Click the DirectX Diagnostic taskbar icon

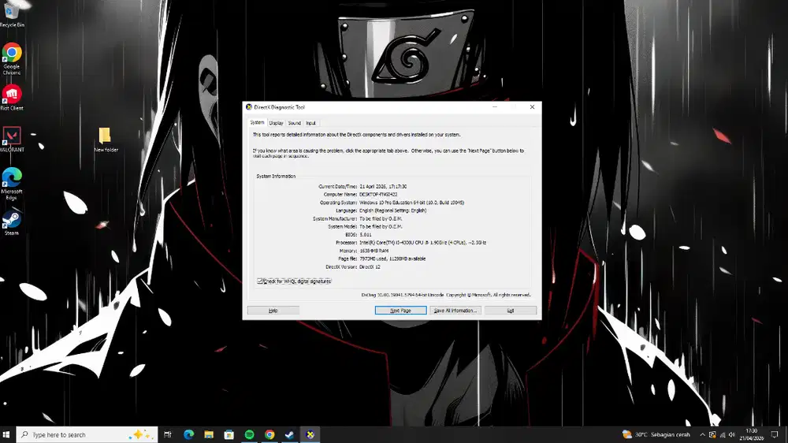click(310, 434)
